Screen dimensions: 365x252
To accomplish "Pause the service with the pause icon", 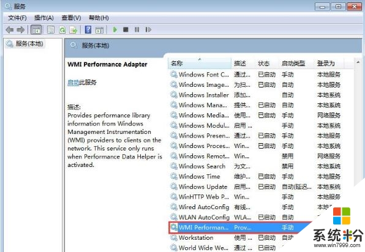I will tap(137, 29).
